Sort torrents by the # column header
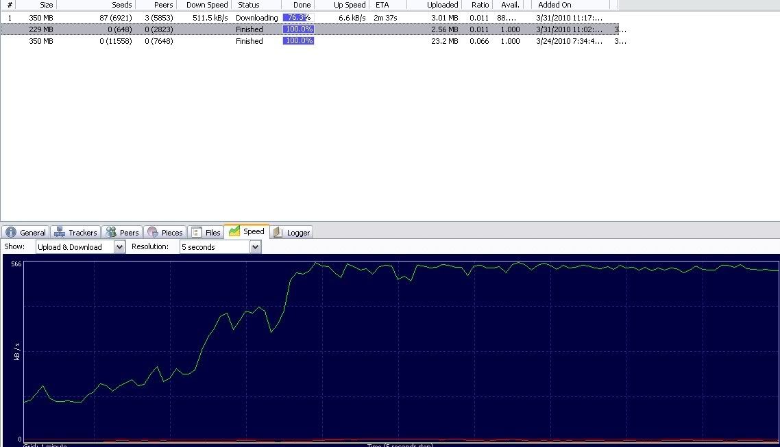This screenshot has height=447, width=780. click(x=10, y=5)
